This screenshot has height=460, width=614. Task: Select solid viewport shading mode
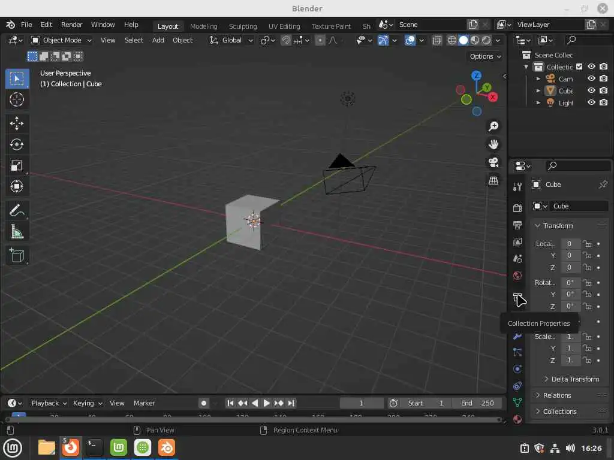(x=463, y=40)
